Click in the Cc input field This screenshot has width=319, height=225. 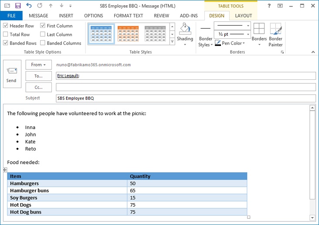click(x=186, y=87)
